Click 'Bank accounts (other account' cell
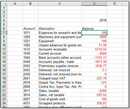Viewport: 130px width, 109px height. (60, 57)
